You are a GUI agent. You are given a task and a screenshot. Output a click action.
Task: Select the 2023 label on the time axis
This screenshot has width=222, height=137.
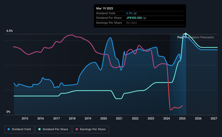151,118
